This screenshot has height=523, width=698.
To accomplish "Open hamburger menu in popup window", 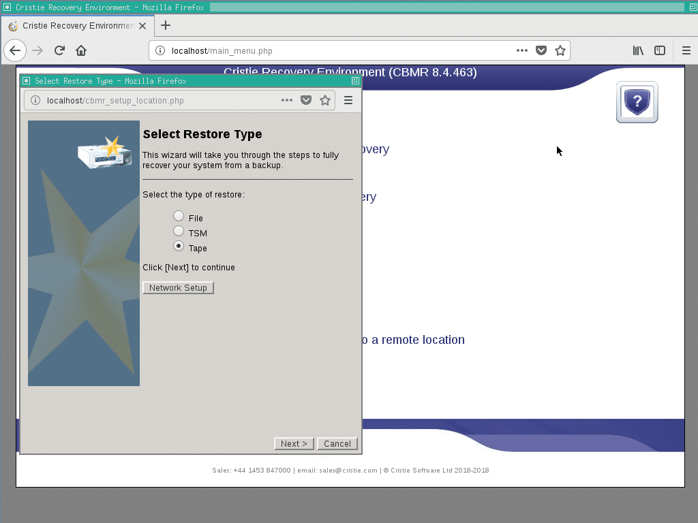I will click(348, 101).
